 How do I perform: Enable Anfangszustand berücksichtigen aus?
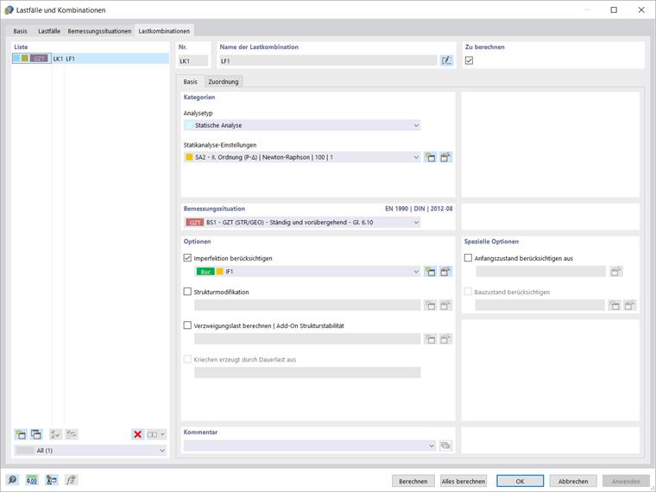(x=468, y=258)
